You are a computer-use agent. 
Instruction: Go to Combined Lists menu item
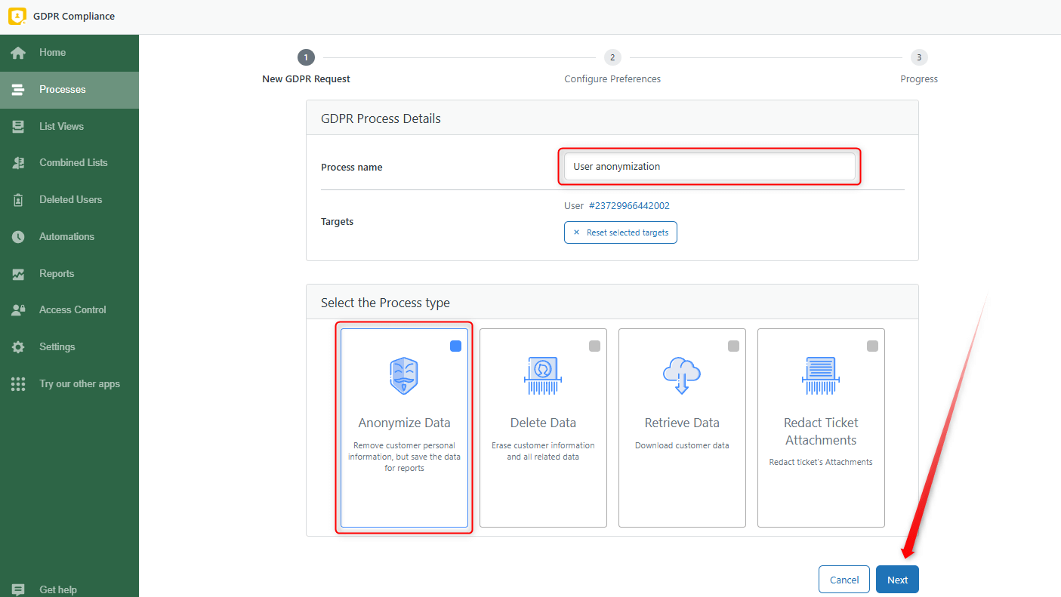point(69,163)
